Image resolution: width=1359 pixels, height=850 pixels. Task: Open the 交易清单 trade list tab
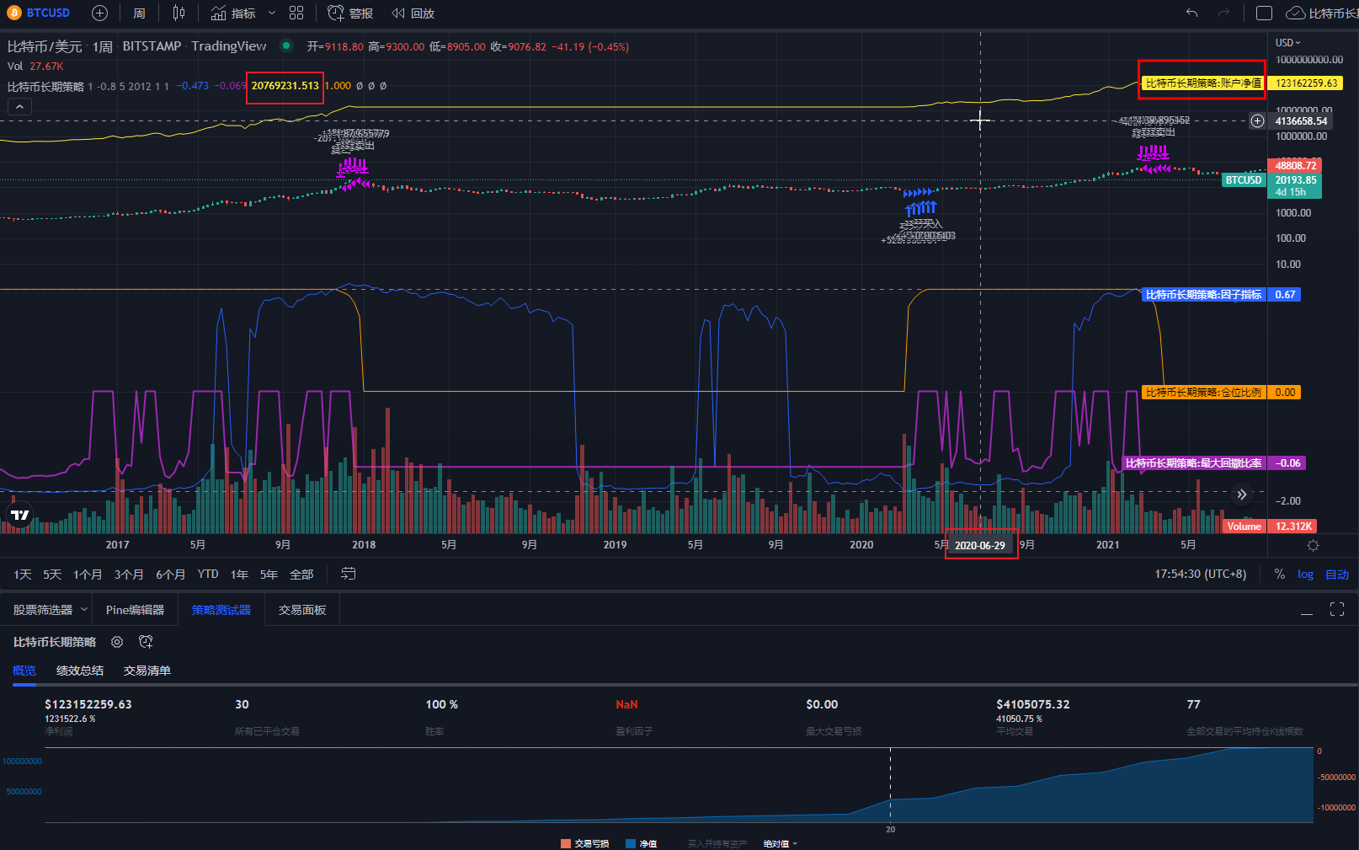point(147,671)
